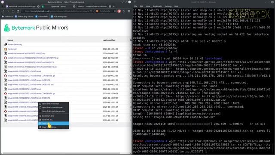
Task: Click the Bytemark logo icon
Action: 7,28
